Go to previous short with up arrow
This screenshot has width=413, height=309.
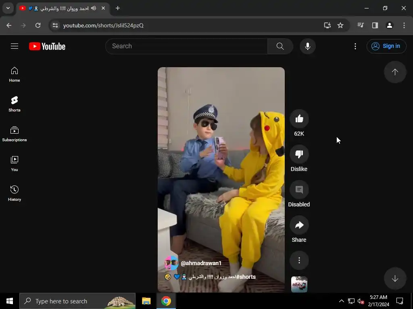395,72
